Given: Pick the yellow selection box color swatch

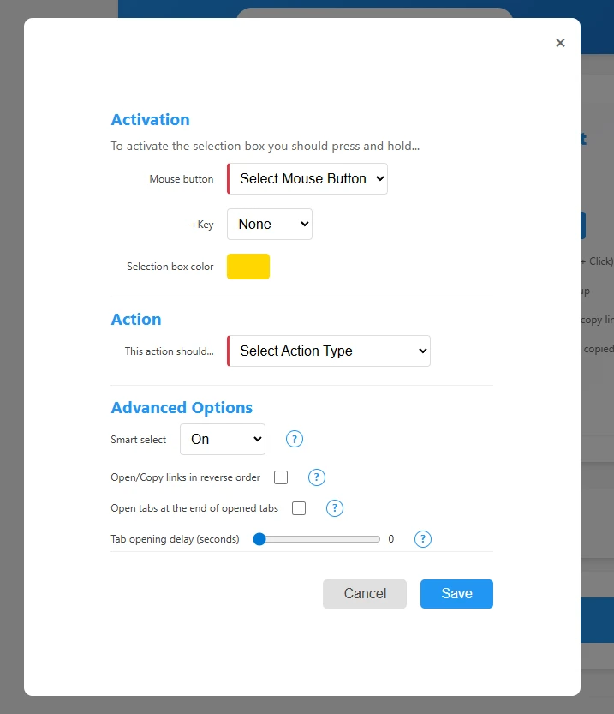Looking at the screenshot, I should coord(248,267).
